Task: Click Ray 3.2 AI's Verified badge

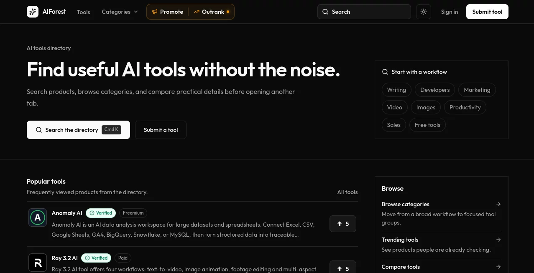Action: click(96, 258)
